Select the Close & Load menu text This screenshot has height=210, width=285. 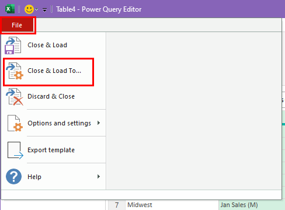(x=47, y=45)
